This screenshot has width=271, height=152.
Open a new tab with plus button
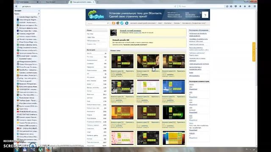tap(98, 2)
